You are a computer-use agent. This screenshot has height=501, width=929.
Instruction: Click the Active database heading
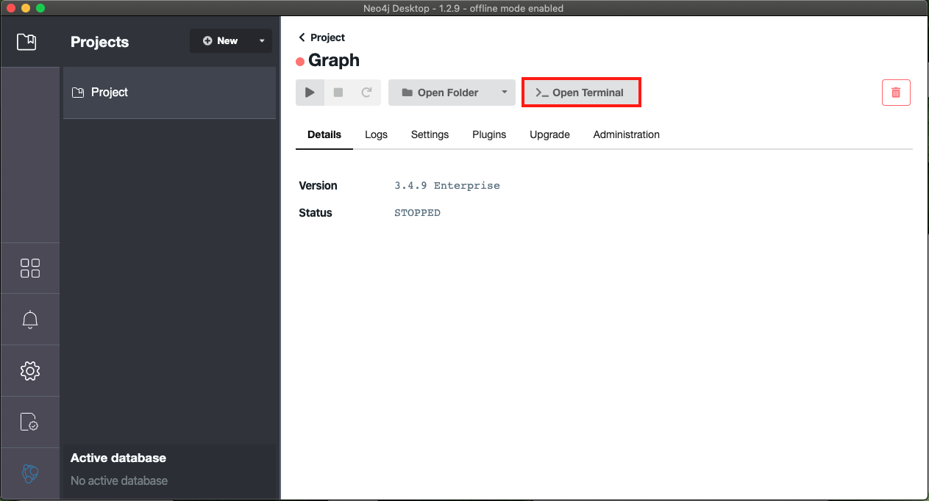pyautogui.click(x=118, y=458)
